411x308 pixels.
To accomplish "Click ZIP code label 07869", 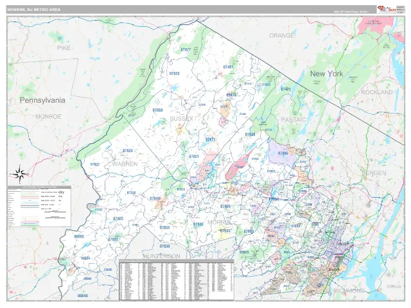I will click(225, 207).
